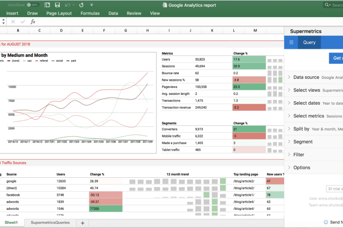Click the Search magnifier icon
Viewport: 343px width, 228px height.
(327, 5)
